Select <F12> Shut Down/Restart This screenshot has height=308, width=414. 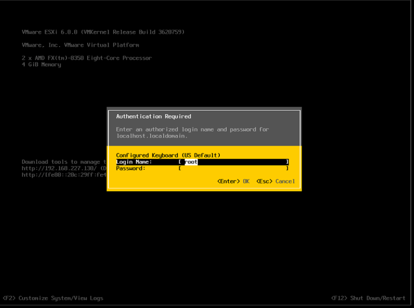[368, 298]
